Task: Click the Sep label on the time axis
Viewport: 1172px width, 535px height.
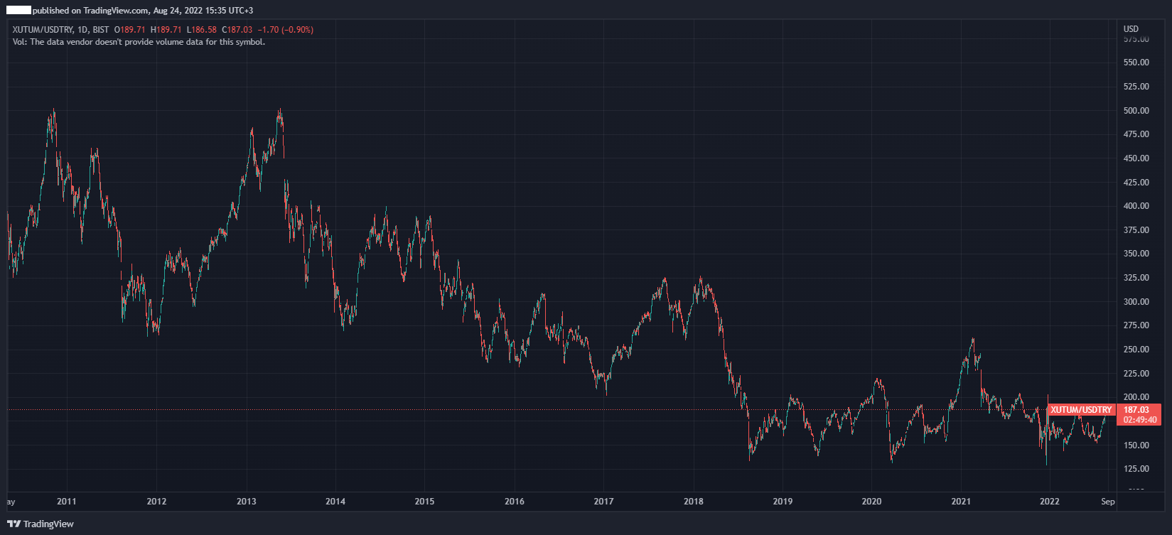Action: (1107, 502)
